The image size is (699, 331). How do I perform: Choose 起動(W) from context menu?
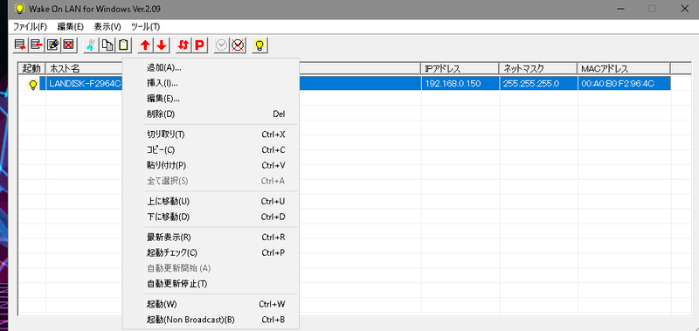(211, 304)
